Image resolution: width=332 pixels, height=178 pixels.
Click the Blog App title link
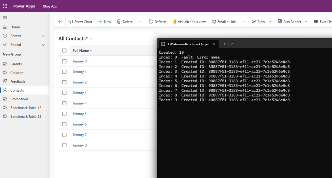(50, 6)
